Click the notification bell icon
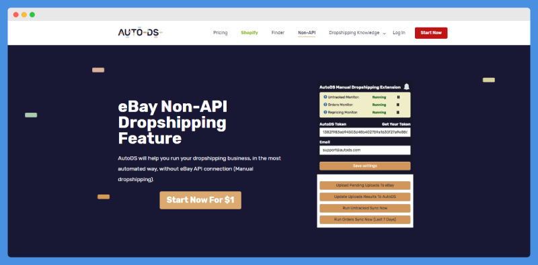The image size is (538, 265). 407,87
